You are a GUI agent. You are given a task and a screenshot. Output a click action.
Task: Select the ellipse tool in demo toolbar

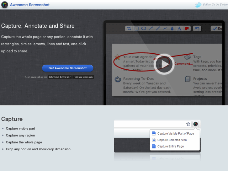click(x=144, y=28)
